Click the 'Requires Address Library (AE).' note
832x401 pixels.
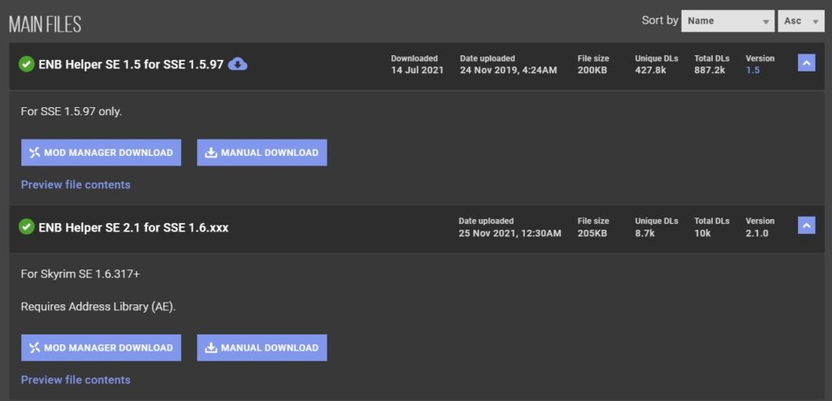click(98, 307)
